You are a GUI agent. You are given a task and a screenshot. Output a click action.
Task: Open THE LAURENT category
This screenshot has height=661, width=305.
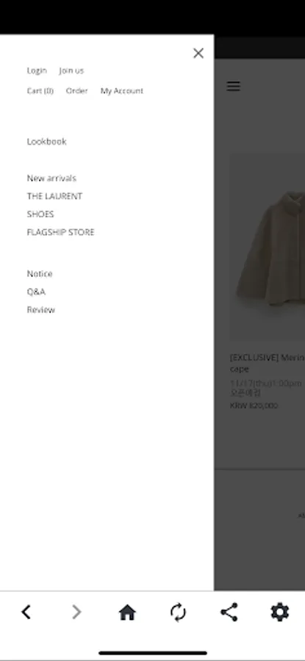pos(54,196)
